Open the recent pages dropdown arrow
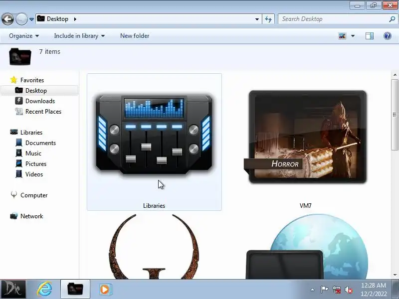 tap(31, 19)
